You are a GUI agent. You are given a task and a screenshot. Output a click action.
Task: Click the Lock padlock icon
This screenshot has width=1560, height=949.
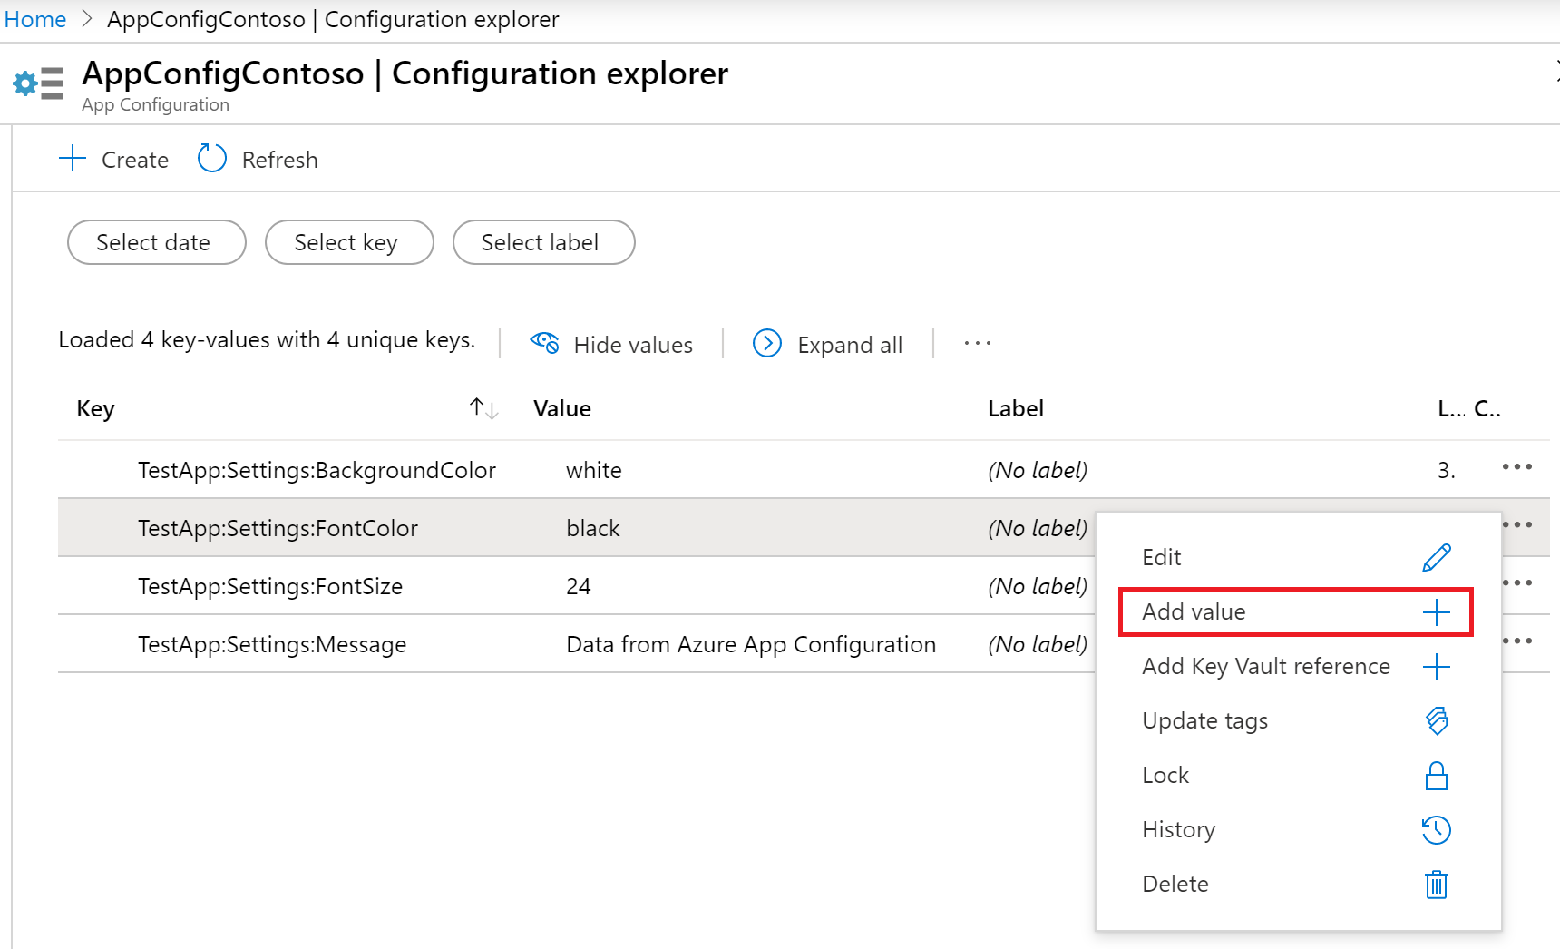(x=1437, y=776)
